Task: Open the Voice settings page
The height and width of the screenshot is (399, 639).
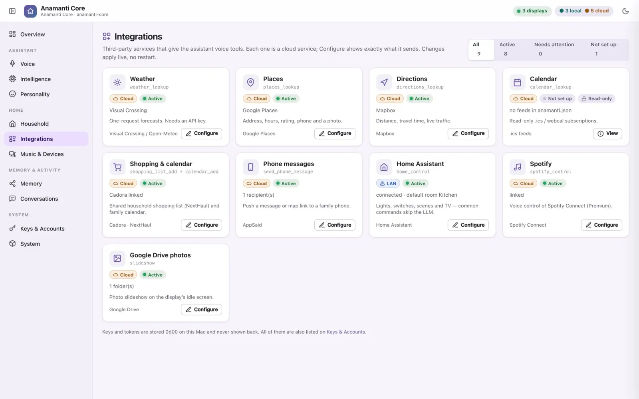Action: (46, 64)
